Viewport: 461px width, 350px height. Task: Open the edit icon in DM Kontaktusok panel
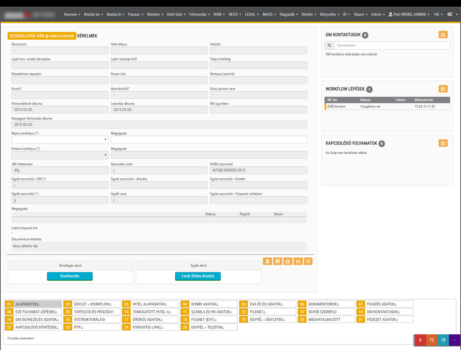[443, 35]
